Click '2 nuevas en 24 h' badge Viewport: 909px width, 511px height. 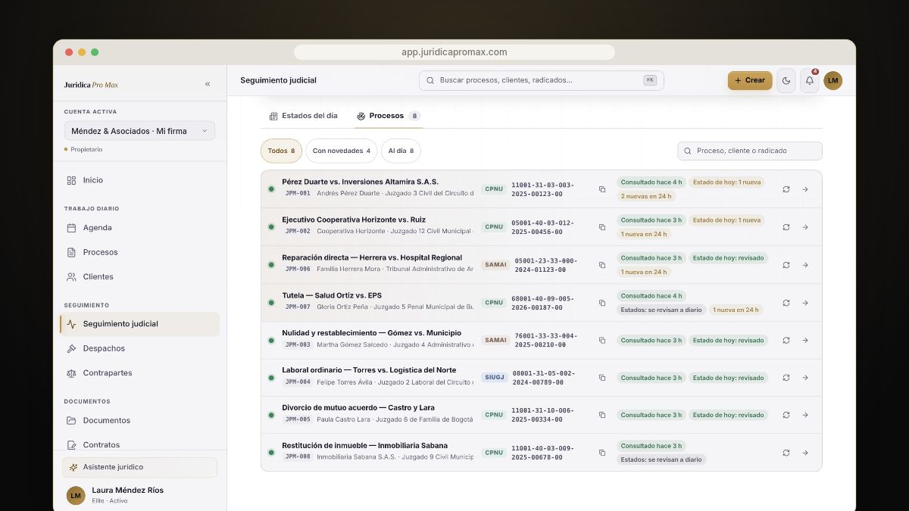[646, 196]
